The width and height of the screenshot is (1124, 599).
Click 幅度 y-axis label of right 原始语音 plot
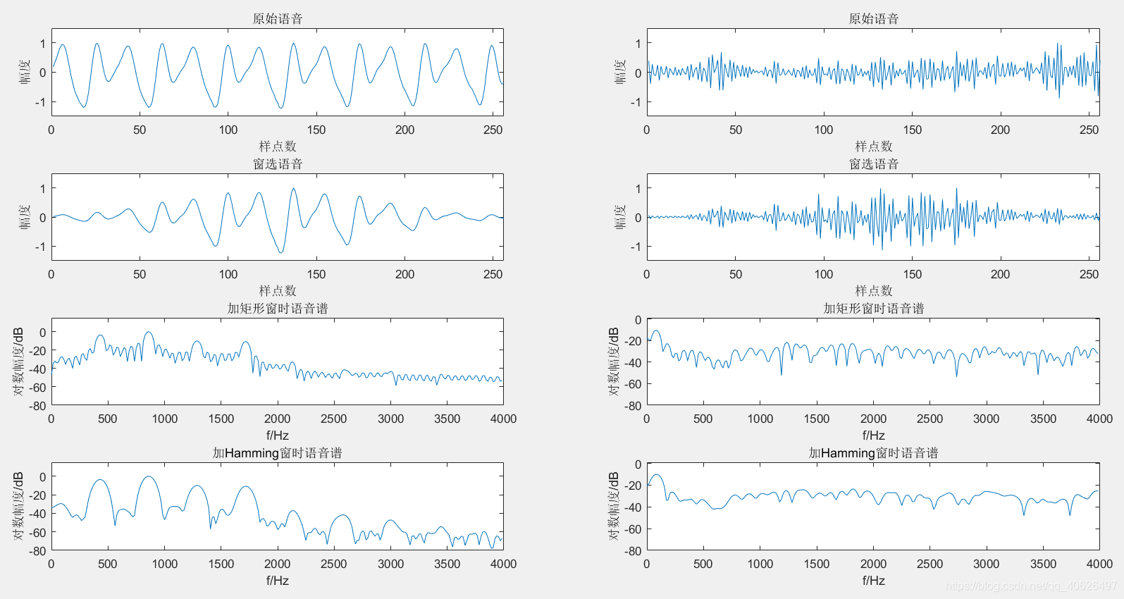click(x=621, y=72)
